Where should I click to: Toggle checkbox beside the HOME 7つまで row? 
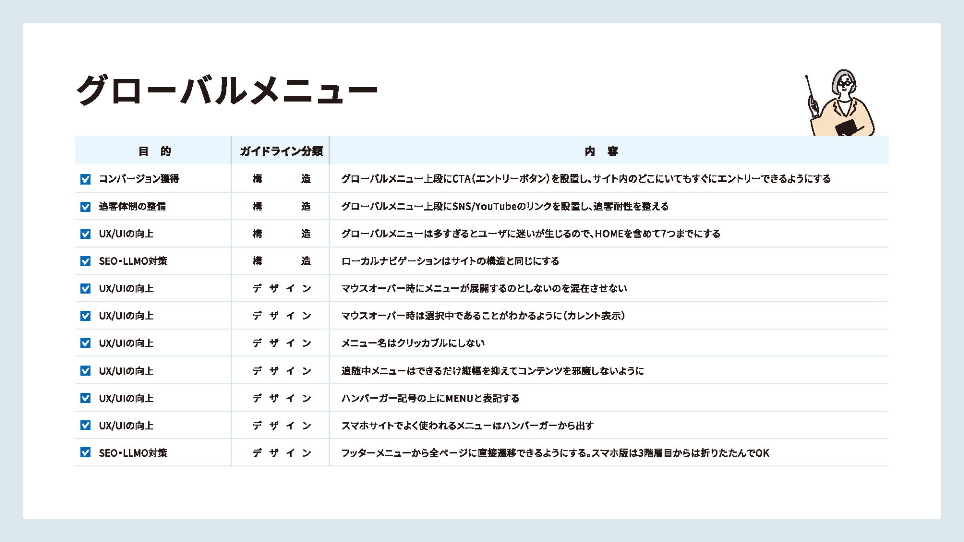(85, 234)
